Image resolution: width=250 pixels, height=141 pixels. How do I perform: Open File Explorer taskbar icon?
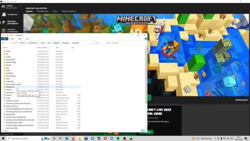80,138
